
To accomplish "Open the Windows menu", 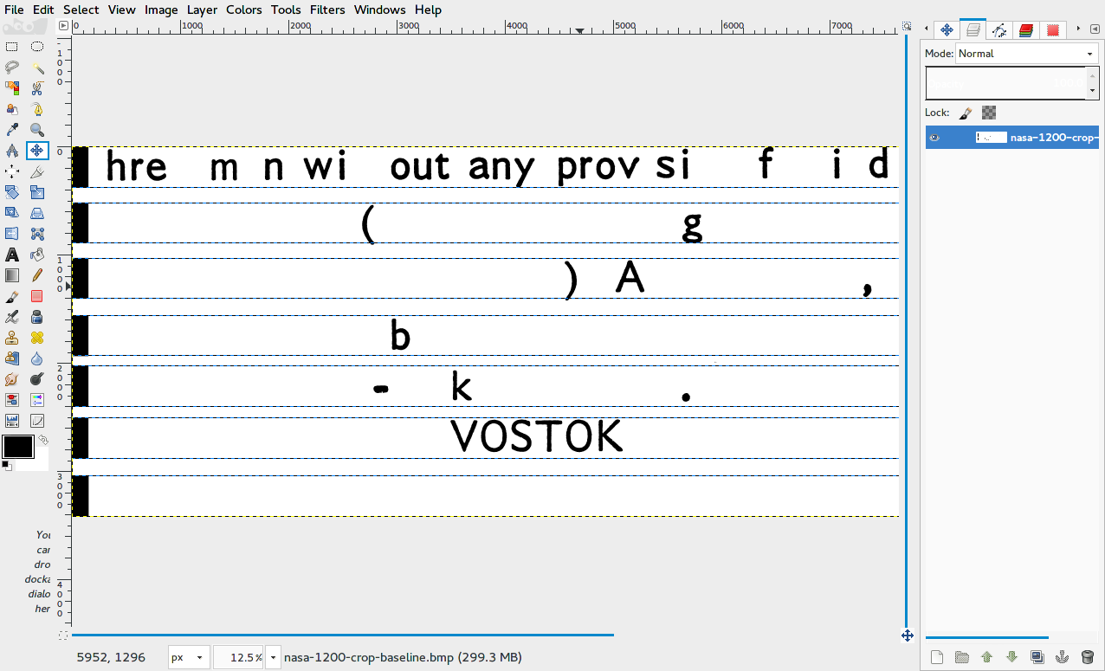I will point(379,10).
